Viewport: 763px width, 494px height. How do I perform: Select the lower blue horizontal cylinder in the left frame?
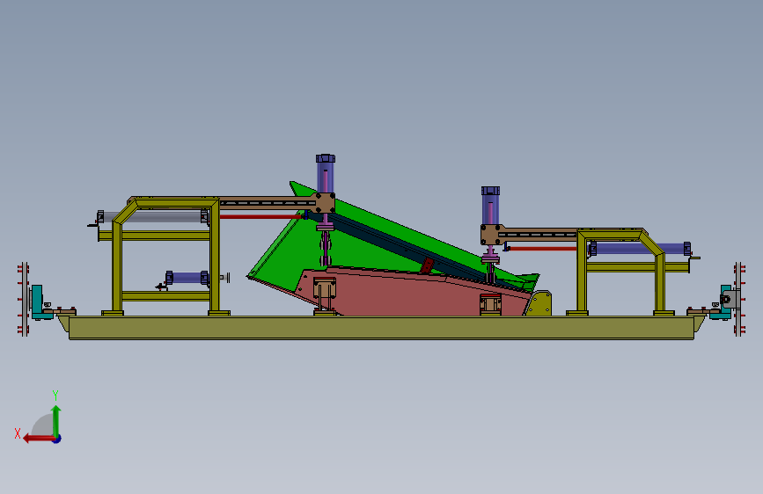(x=187, y=278)
